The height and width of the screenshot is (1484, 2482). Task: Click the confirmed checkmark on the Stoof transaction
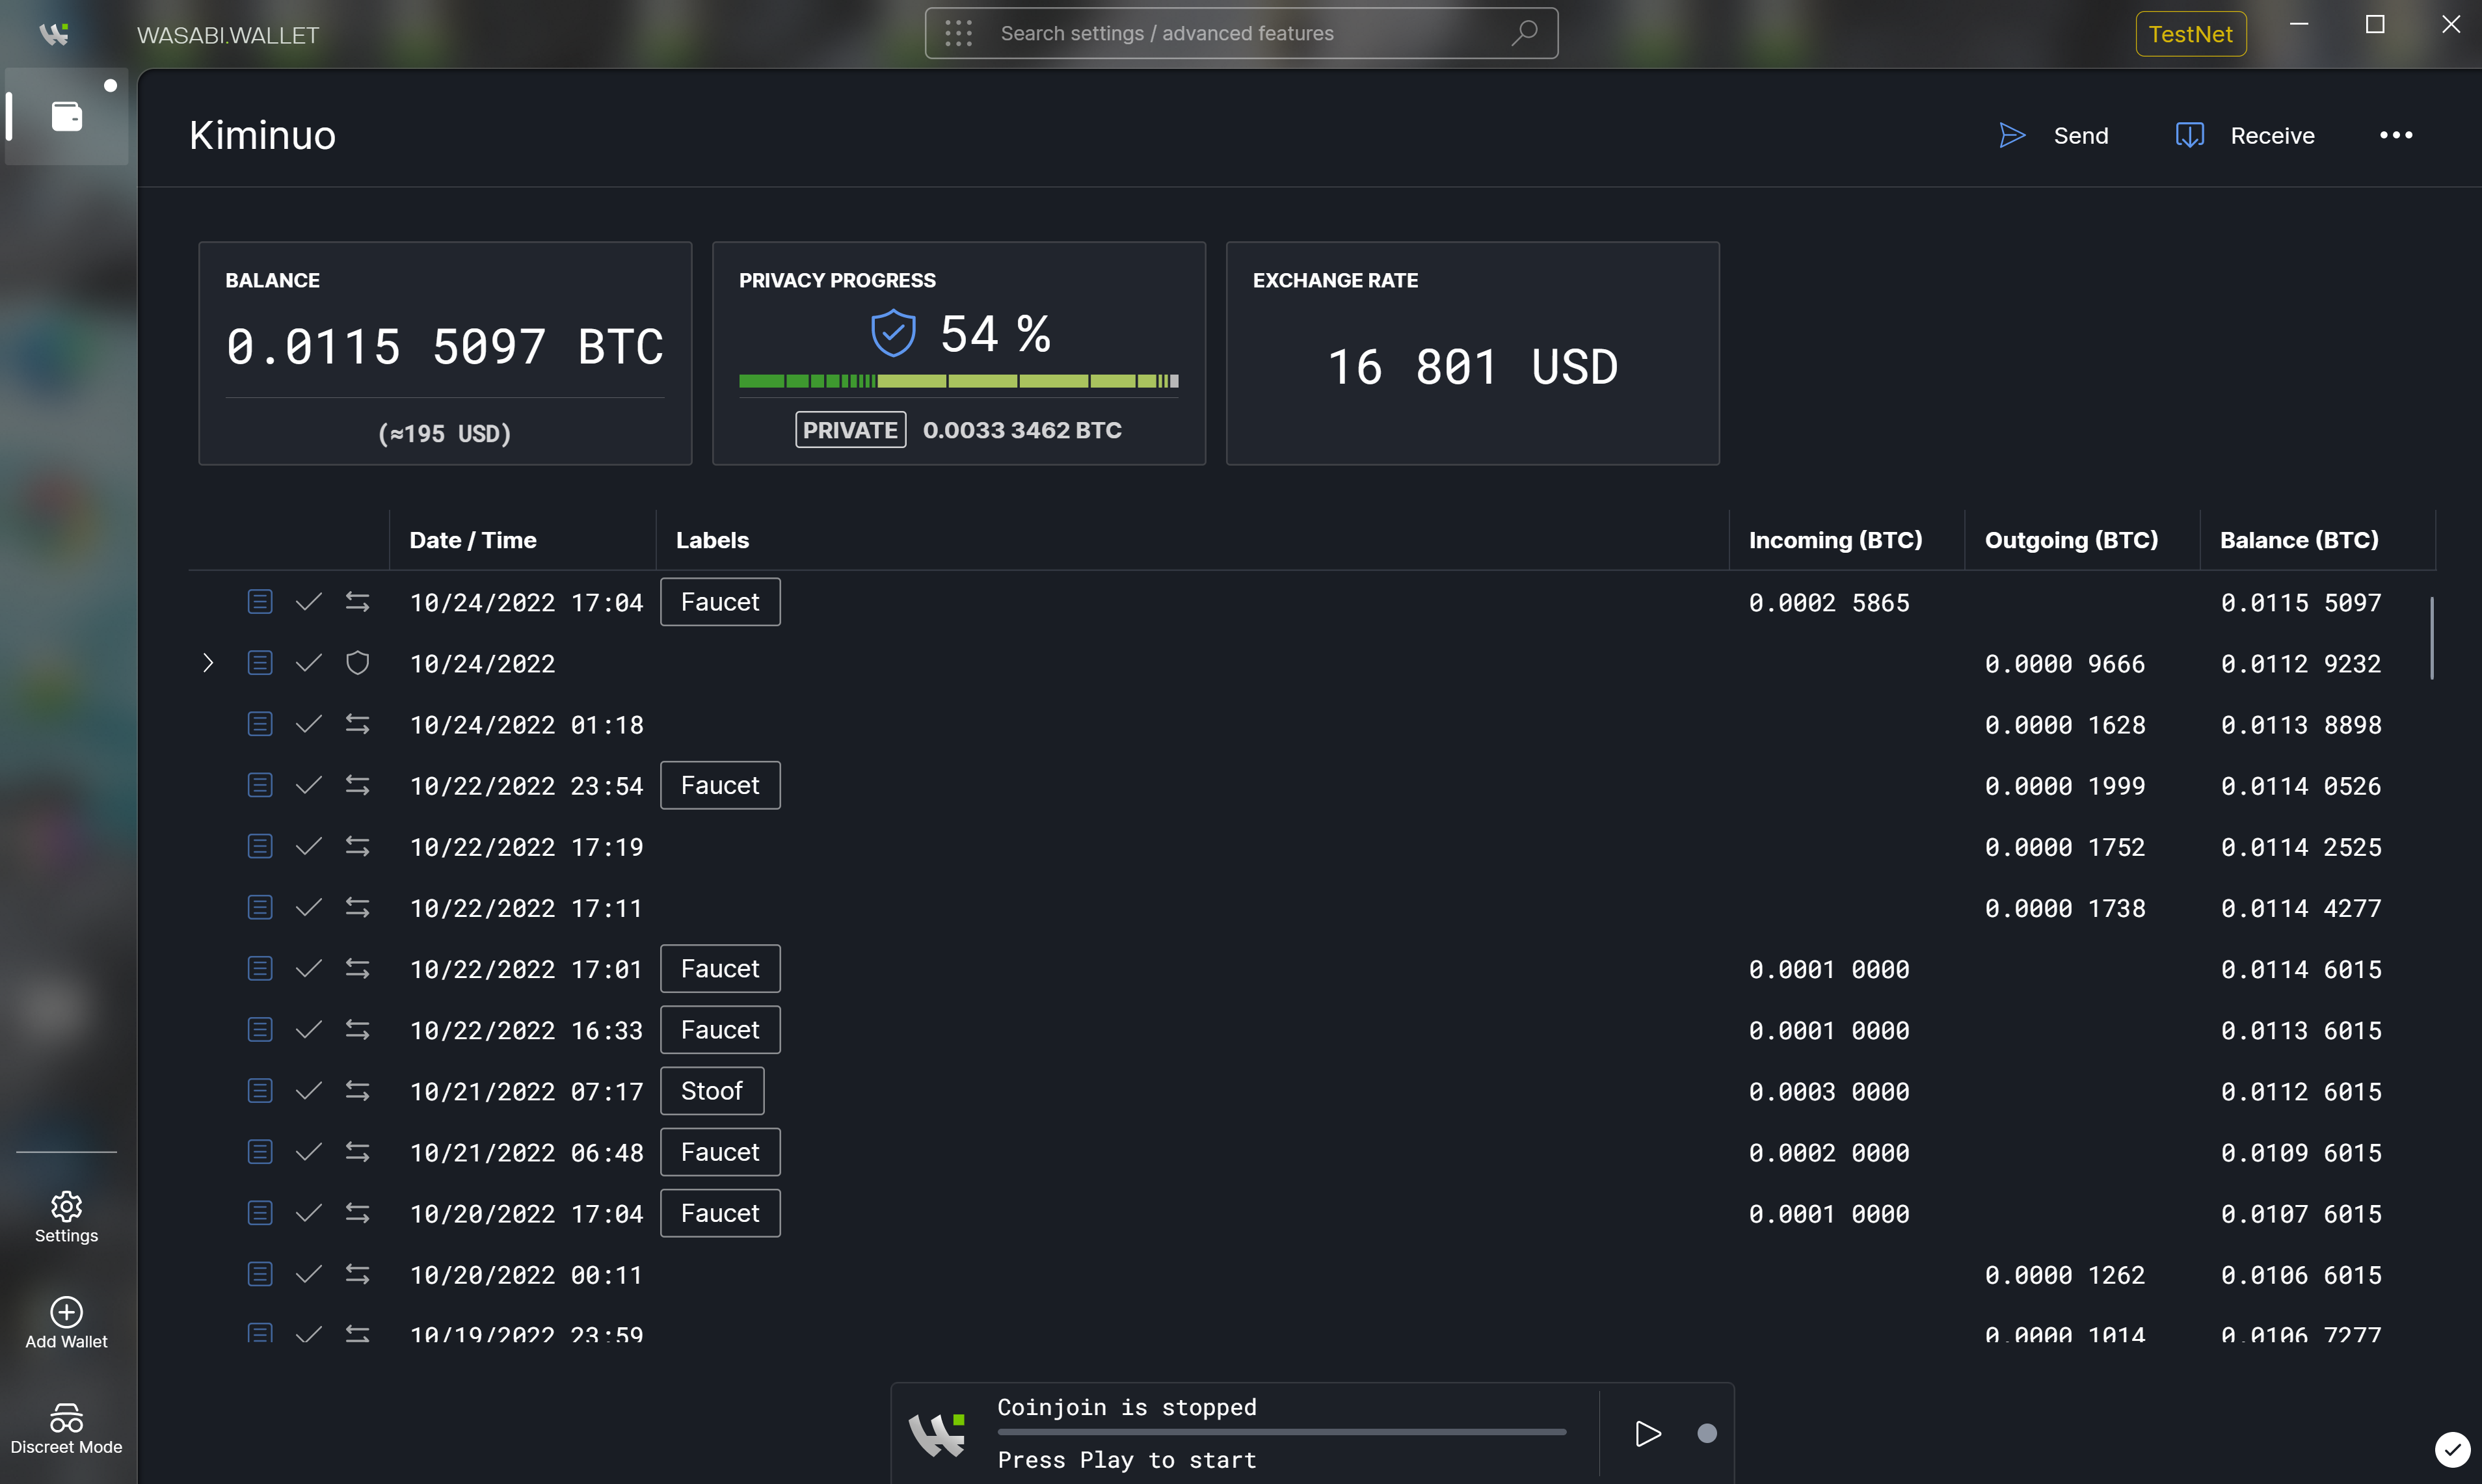(x=308, y=1090)
